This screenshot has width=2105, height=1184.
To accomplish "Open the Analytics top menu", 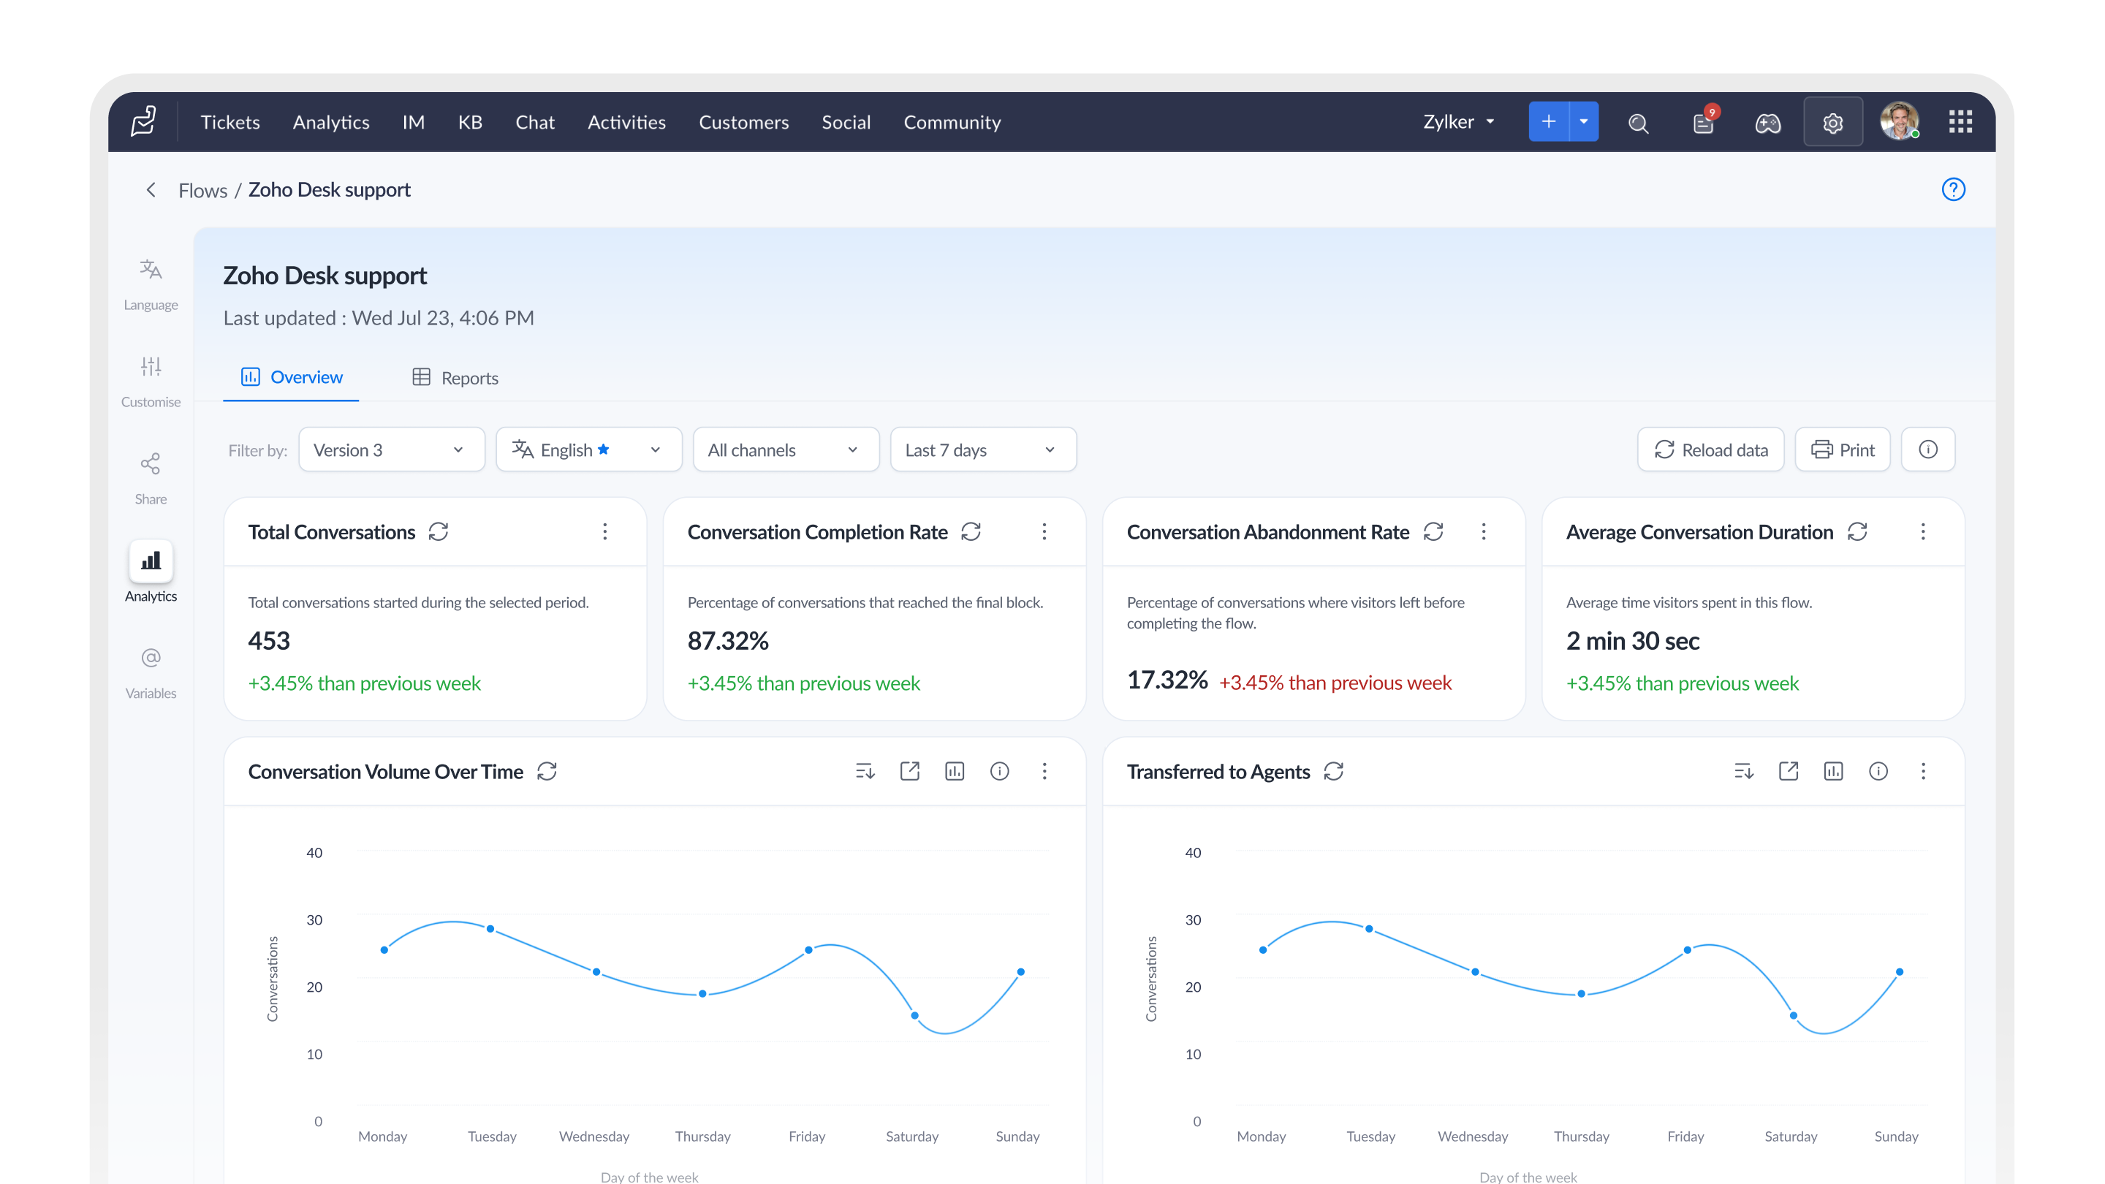I will tap(331, 122).
